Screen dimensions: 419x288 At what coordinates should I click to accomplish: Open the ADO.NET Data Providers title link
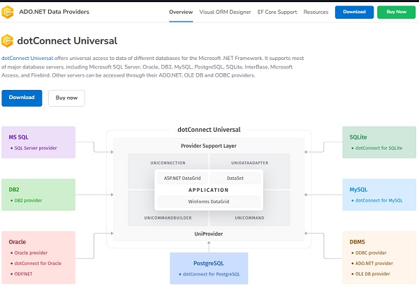click(x=54, y=12)
